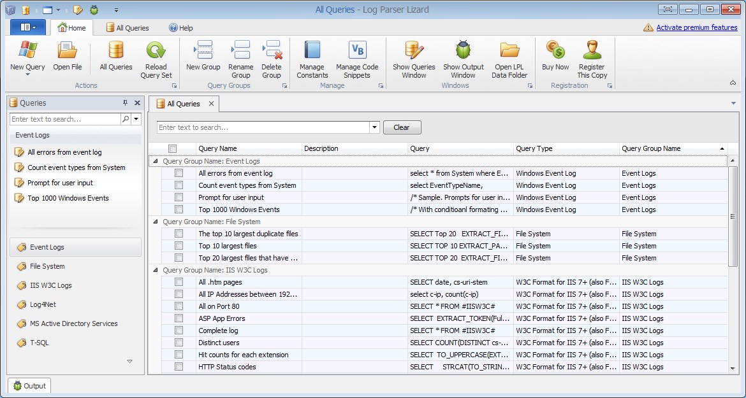Image resolution: width=746 pixels, height=398 pixels.
Task: Click the Buy Now coins icon
Action: coord(555,50)
